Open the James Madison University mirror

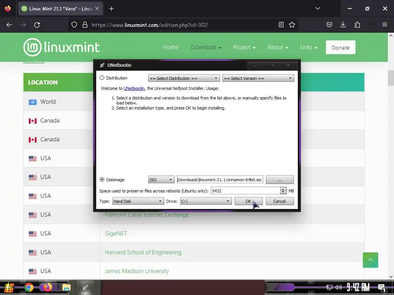click(137, 271)
